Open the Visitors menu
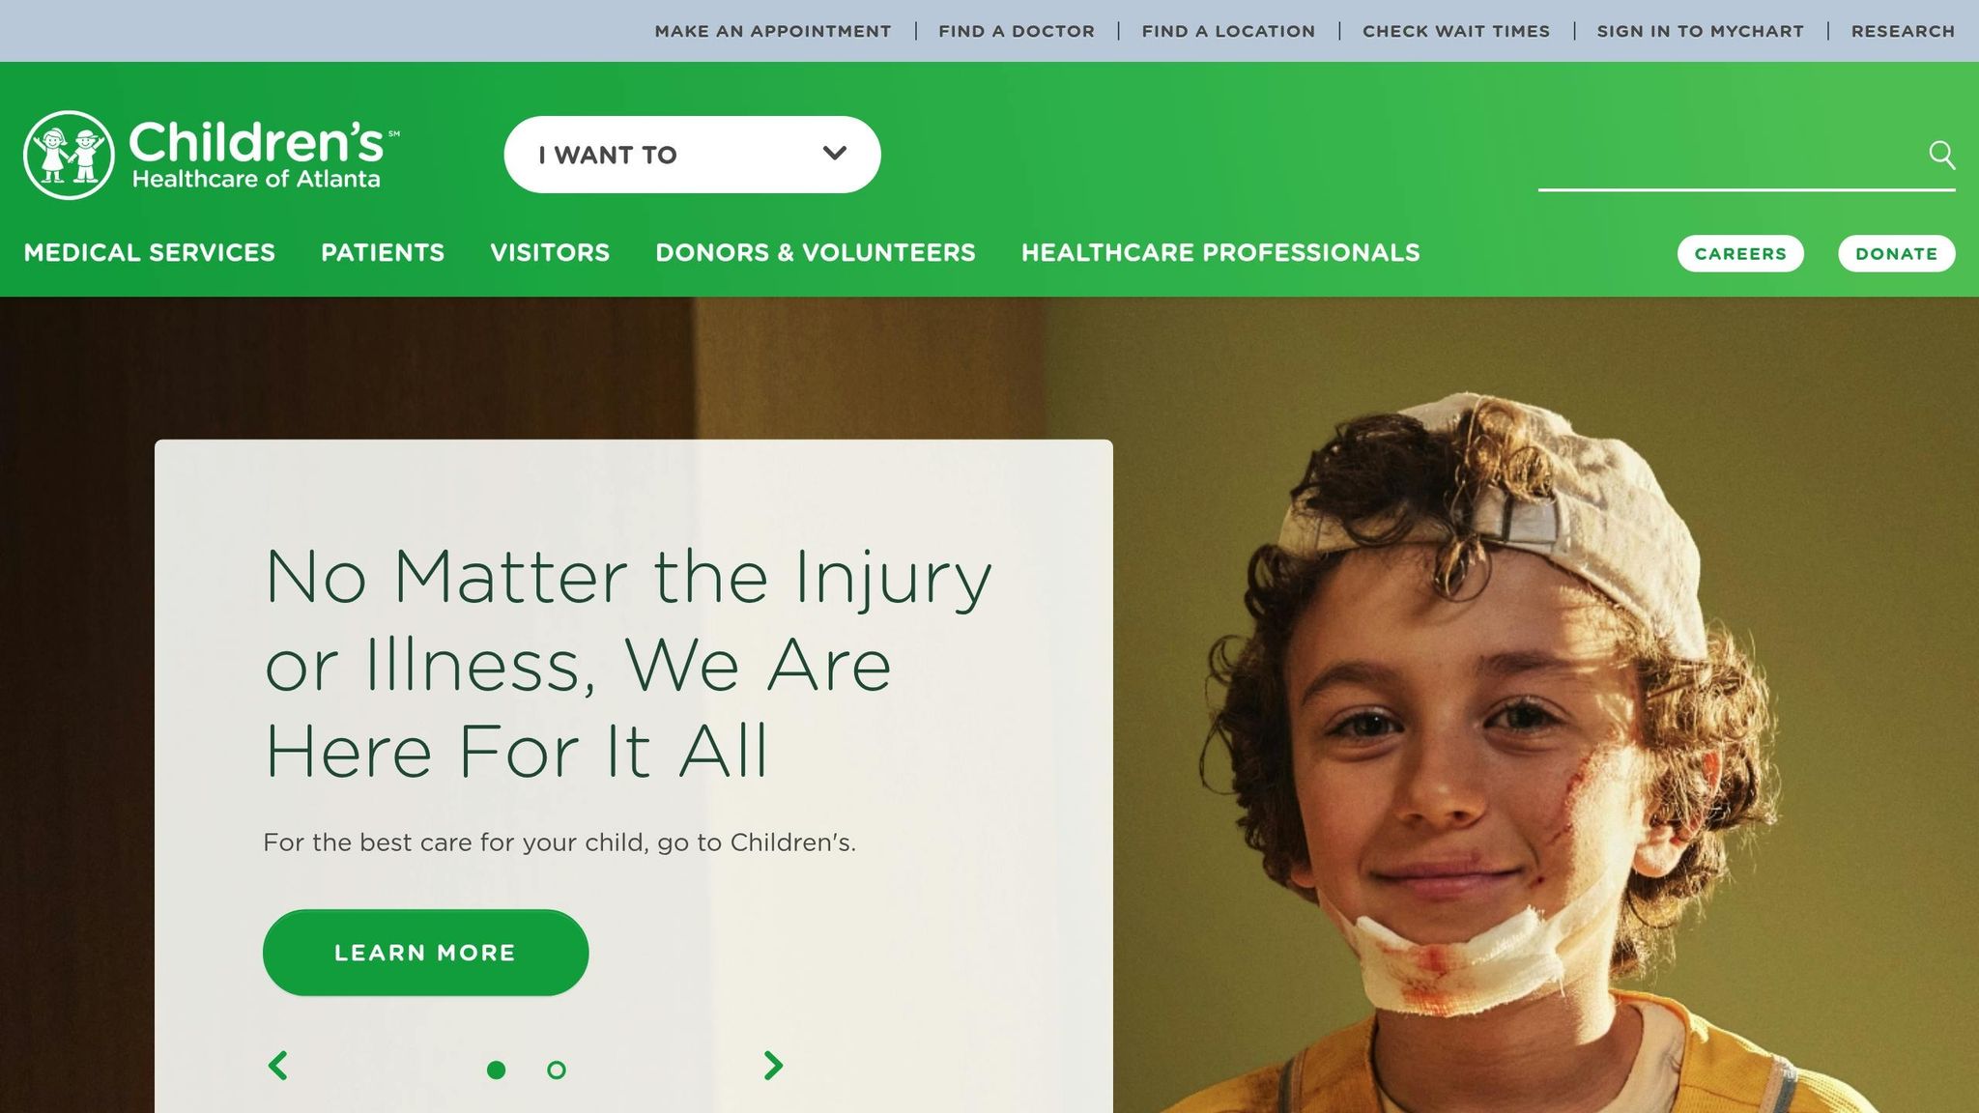The image size is (1979, 1113). (x=550, y=253)
